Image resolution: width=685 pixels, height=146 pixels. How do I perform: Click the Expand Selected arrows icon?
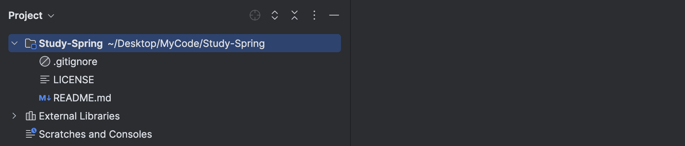pyautogui.click(x=275, y=15)
